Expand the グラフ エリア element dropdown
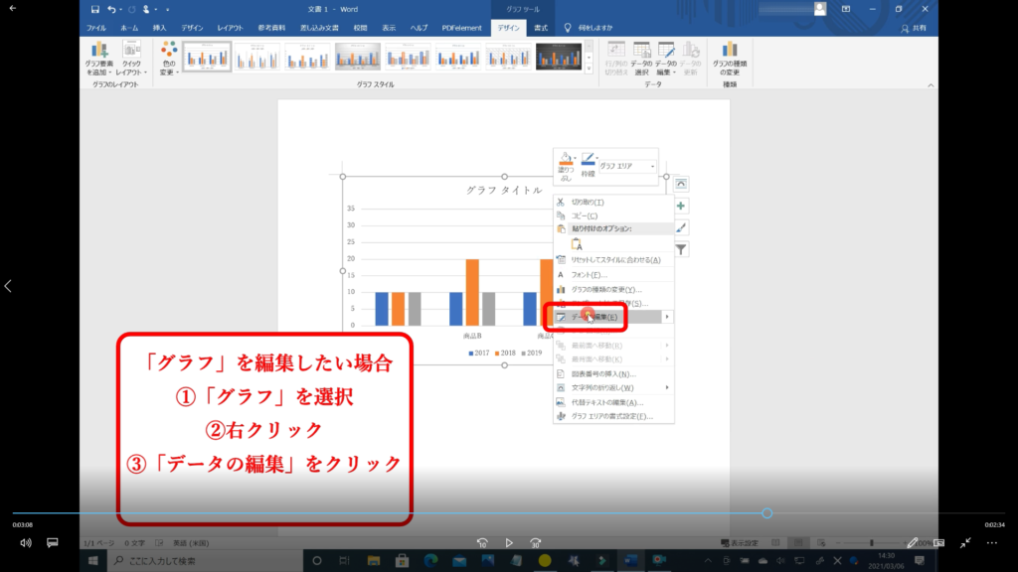Screen dimensions: 1018x572 (653, 167)
